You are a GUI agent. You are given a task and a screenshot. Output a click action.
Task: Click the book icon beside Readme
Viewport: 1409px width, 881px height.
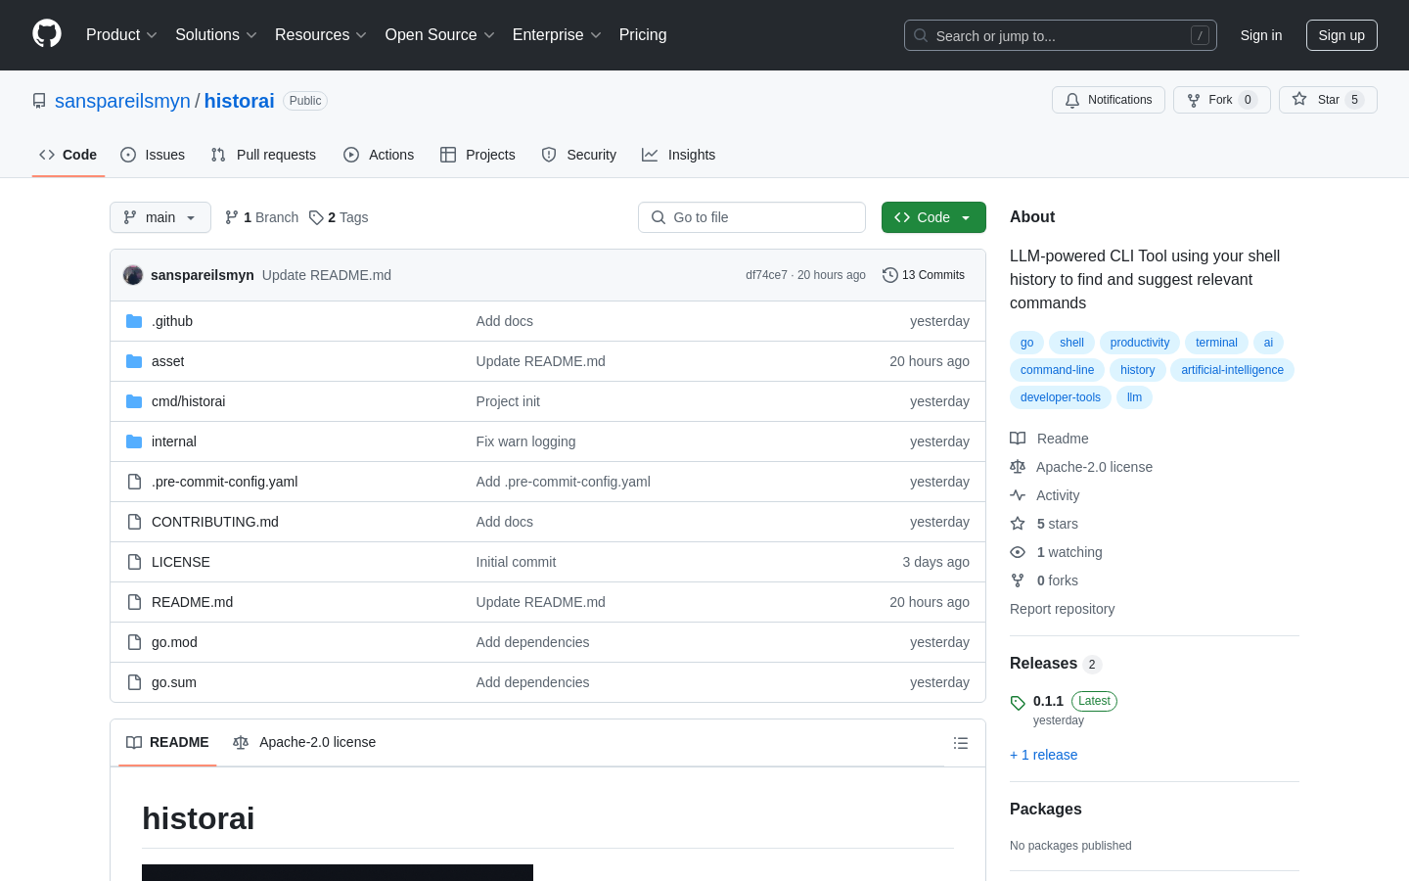1018,439
